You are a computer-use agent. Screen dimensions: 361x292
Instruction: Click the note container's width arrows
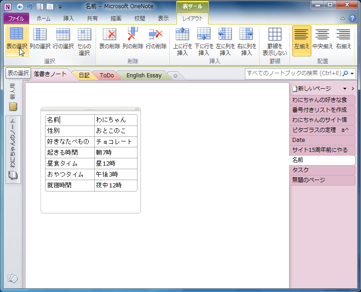click(137, 109)
